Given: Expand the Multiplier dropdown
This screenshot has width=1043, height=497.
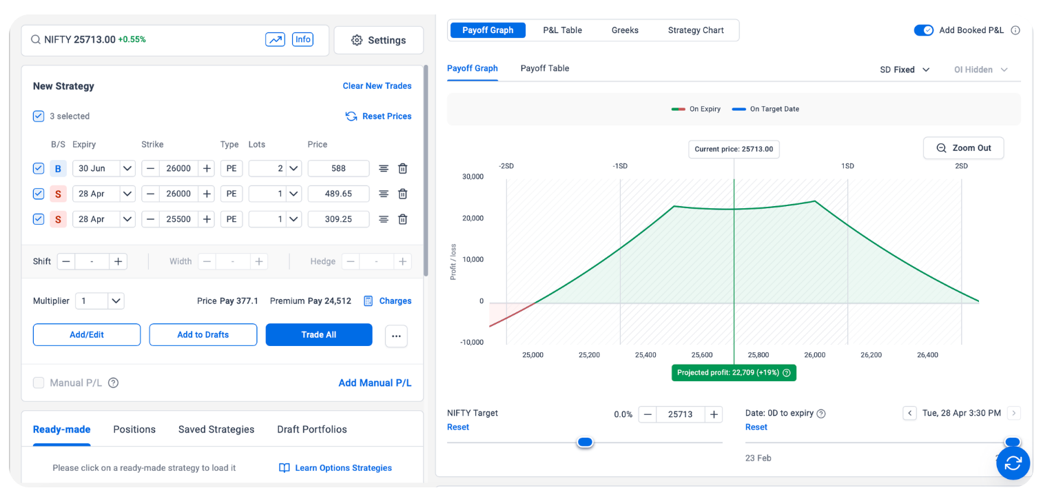Looking at the screenshot, I should 116,301.
